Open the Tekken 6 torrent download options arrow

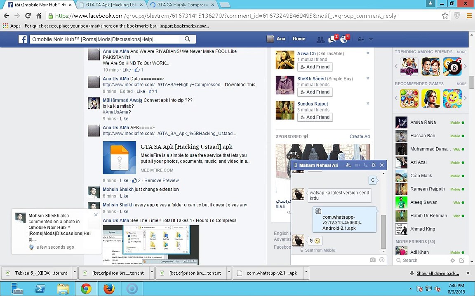(x=75, y=273)
